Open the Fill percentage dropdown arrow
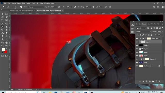Image resolution: width=165 pixels, height=93 pixels. coord(162,35)
